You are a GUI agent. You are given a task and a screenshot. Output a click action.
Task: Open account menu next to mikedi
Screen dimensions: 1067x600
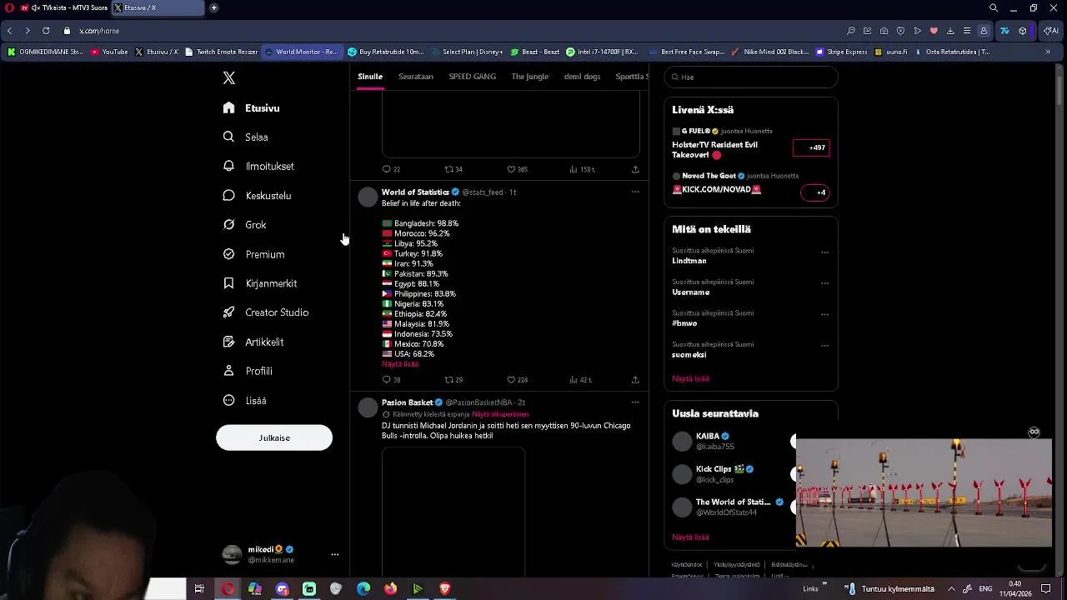[334, 555]
